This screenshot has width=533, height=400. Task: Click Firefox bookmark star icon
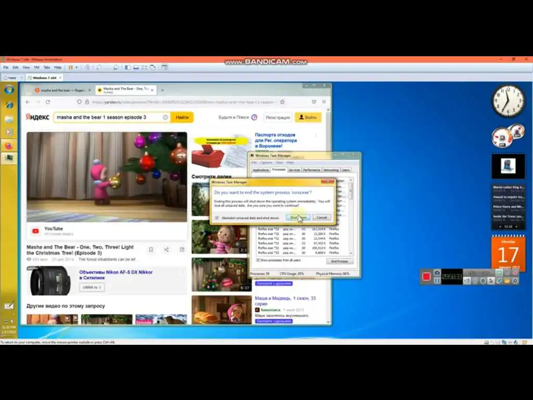[282, 102]
